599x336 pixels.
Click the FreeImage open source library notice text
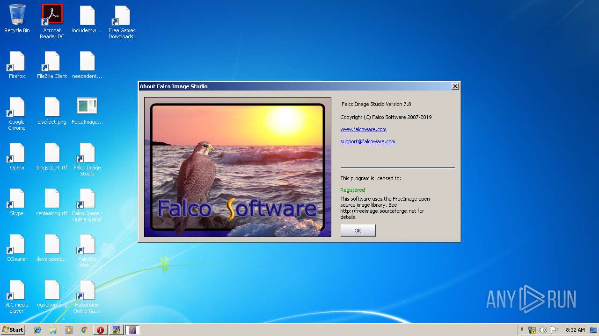click(x=385, y=208)
